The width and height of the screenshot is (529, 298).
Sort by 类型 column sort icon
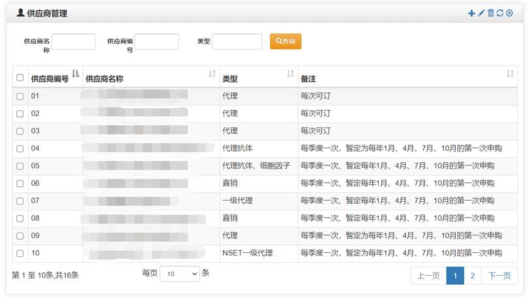pos(291,74)
